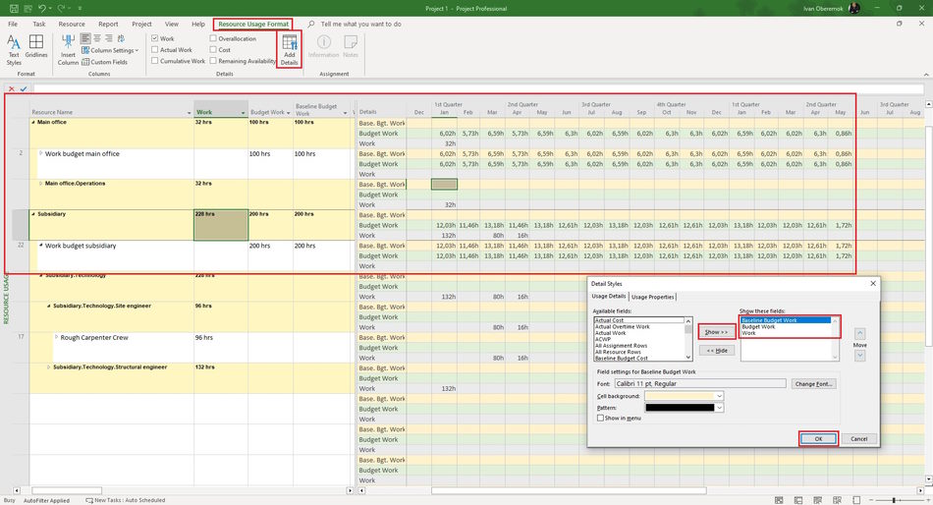
Task: Open the Baseline Budget Work column filter dropdown
Action: tap(345, 113)
